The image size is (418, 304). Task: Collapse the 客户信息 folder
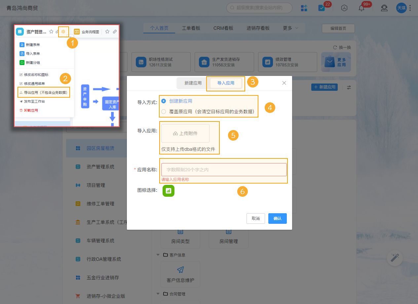[x=158, y=255]
